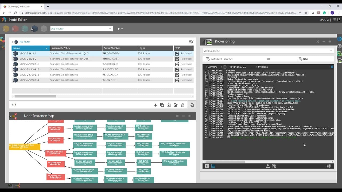This screenshot has width=342, height=192.
Task: Open the Chrome profile avatar
Action: pos(332,13)
